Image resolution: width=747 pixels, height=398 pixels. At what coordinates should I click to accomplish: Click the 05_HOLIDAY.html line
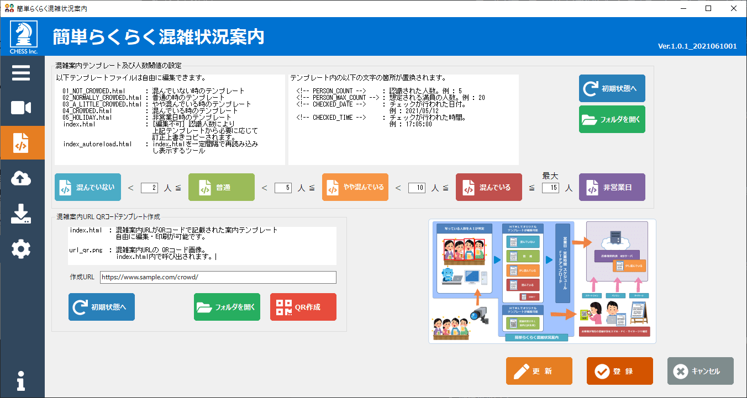pos(147,118)
